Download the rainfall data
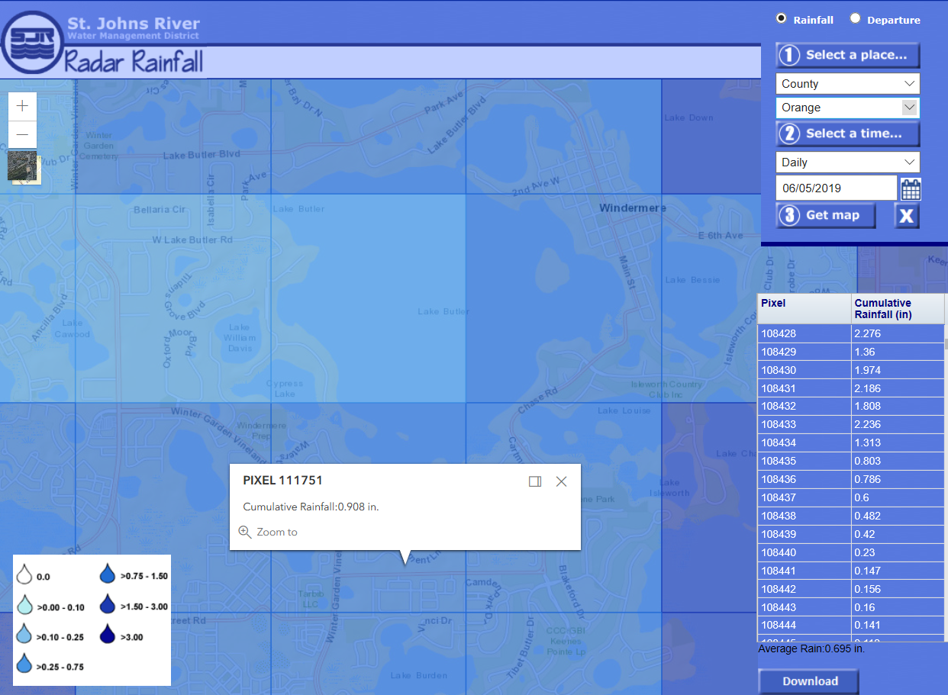The image size is (948, 695). pyautogui.click(x=808, y=681)
